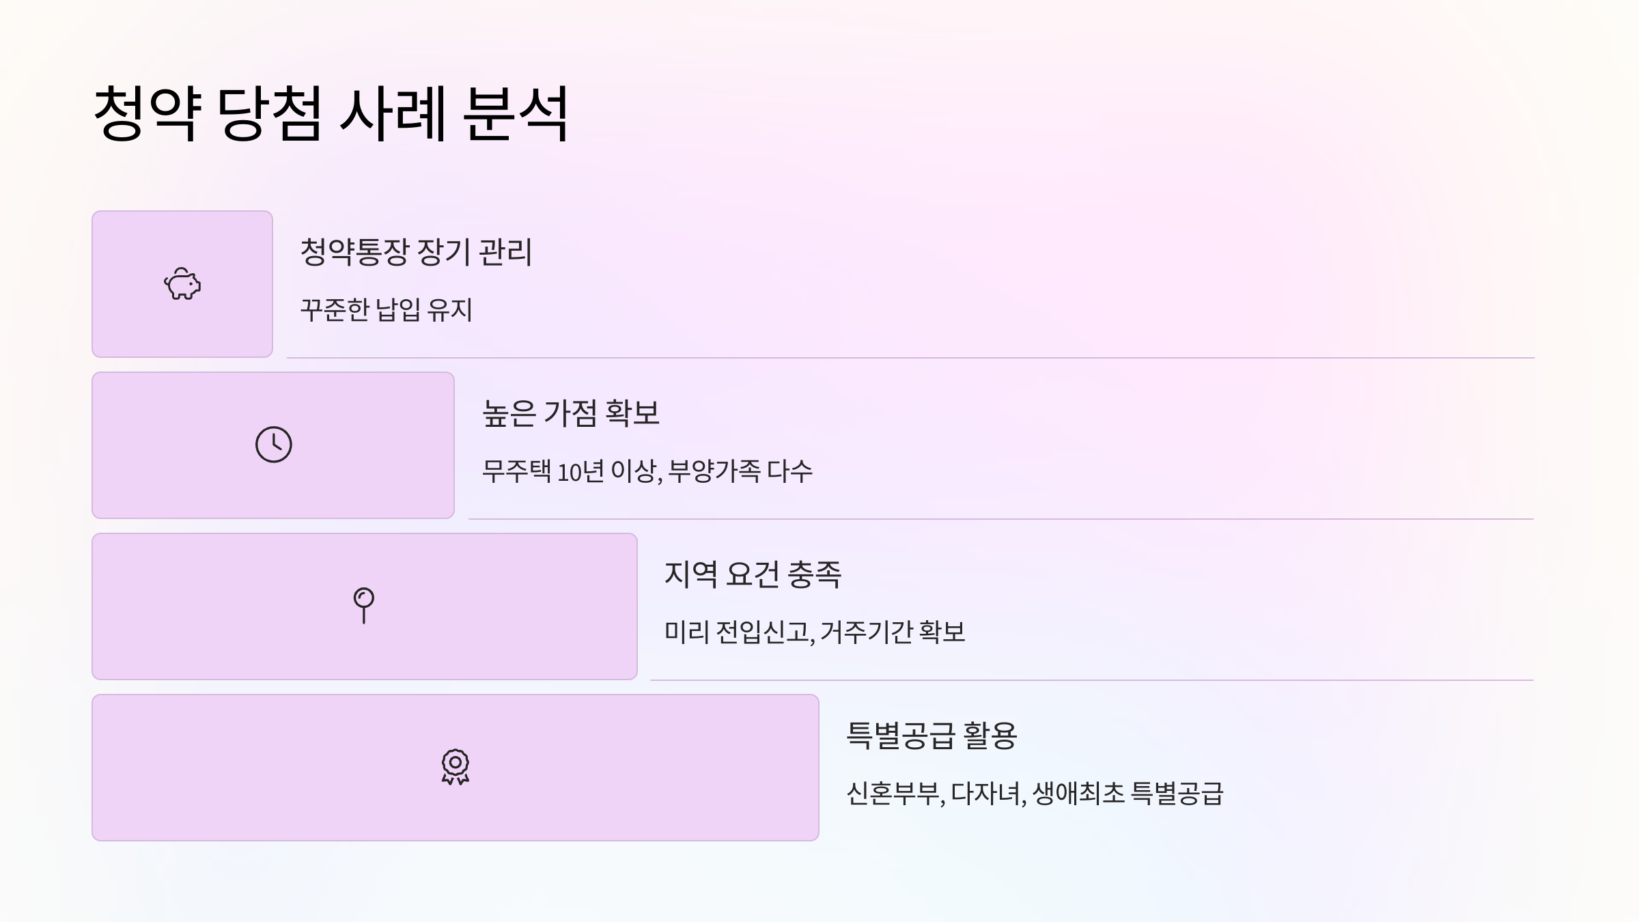Click the text 미리 전입신고, 거주기간 확보
Viewport: 1639px width, 922px height.
(x=815, y=632)
